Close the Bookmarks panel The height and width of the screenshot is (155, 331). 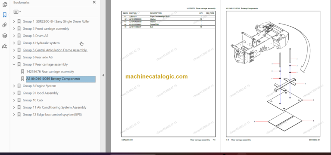pos(94,2)
